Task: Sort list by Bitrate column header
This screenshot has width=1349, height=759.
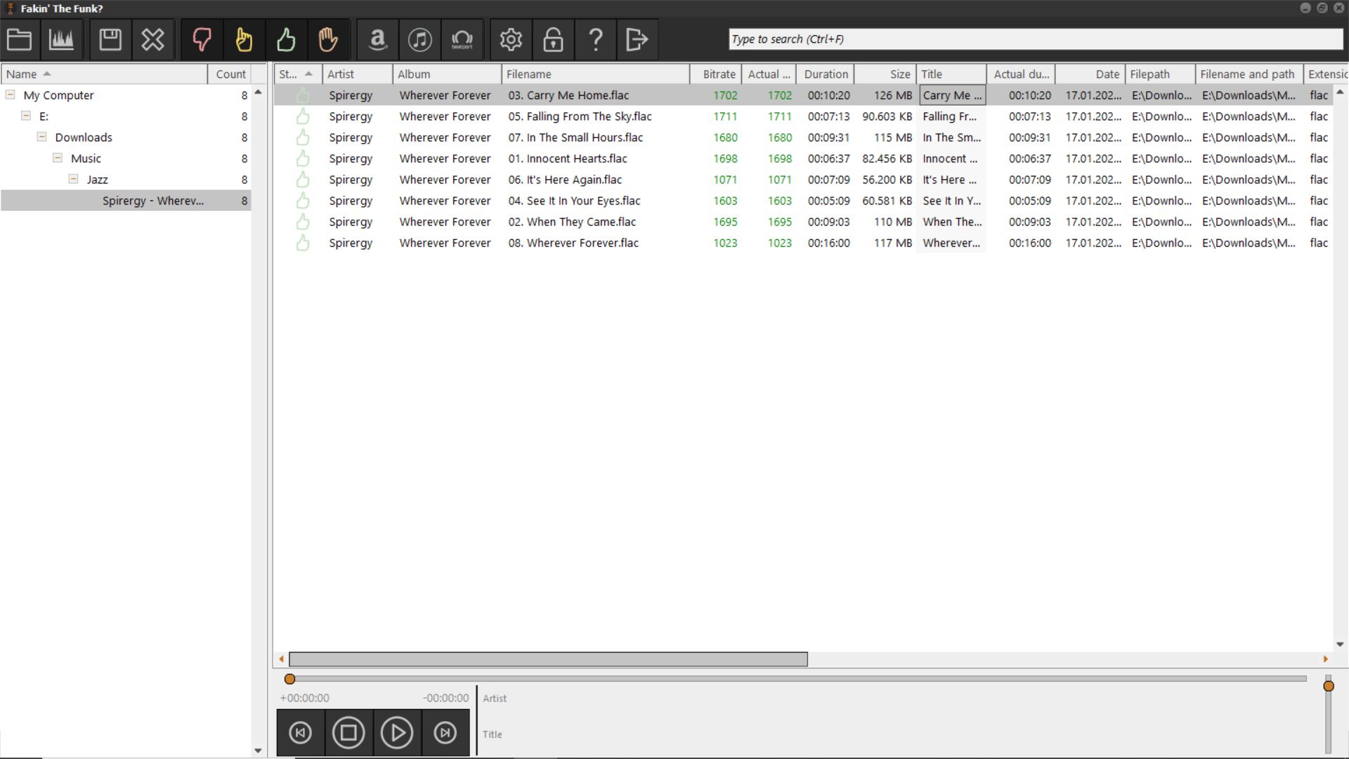Action: tap(718, 74)
